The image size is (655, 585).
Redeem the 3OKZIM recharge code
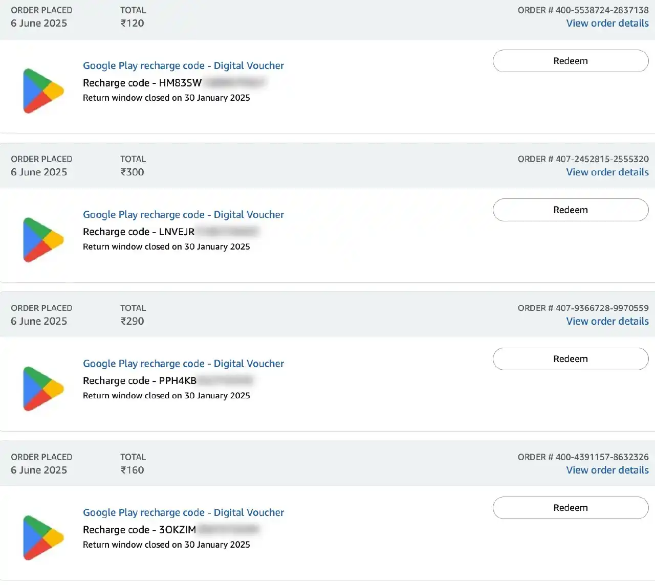(571, 508)
